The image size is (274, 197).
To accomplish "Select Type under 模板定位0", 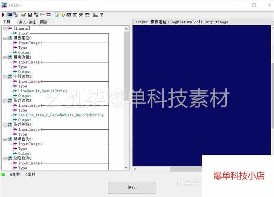I will click(x=23, y=48).
